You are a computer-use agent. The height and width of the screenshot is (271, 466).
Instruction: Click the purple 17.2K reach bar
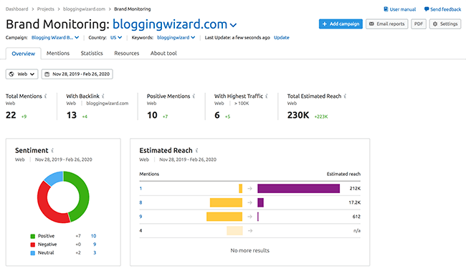pos(261,202)
